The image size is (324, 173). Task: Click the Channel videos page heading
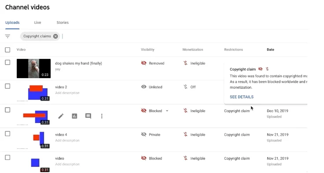(27, 7)
